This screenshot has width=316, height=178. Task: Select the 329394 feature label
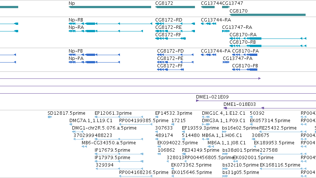click(x=105, y=165)
